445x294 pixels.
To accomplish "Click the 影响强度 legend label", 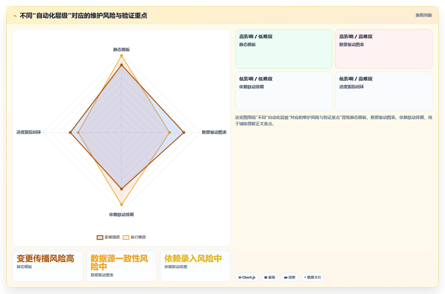I will [x=112, y=237].
